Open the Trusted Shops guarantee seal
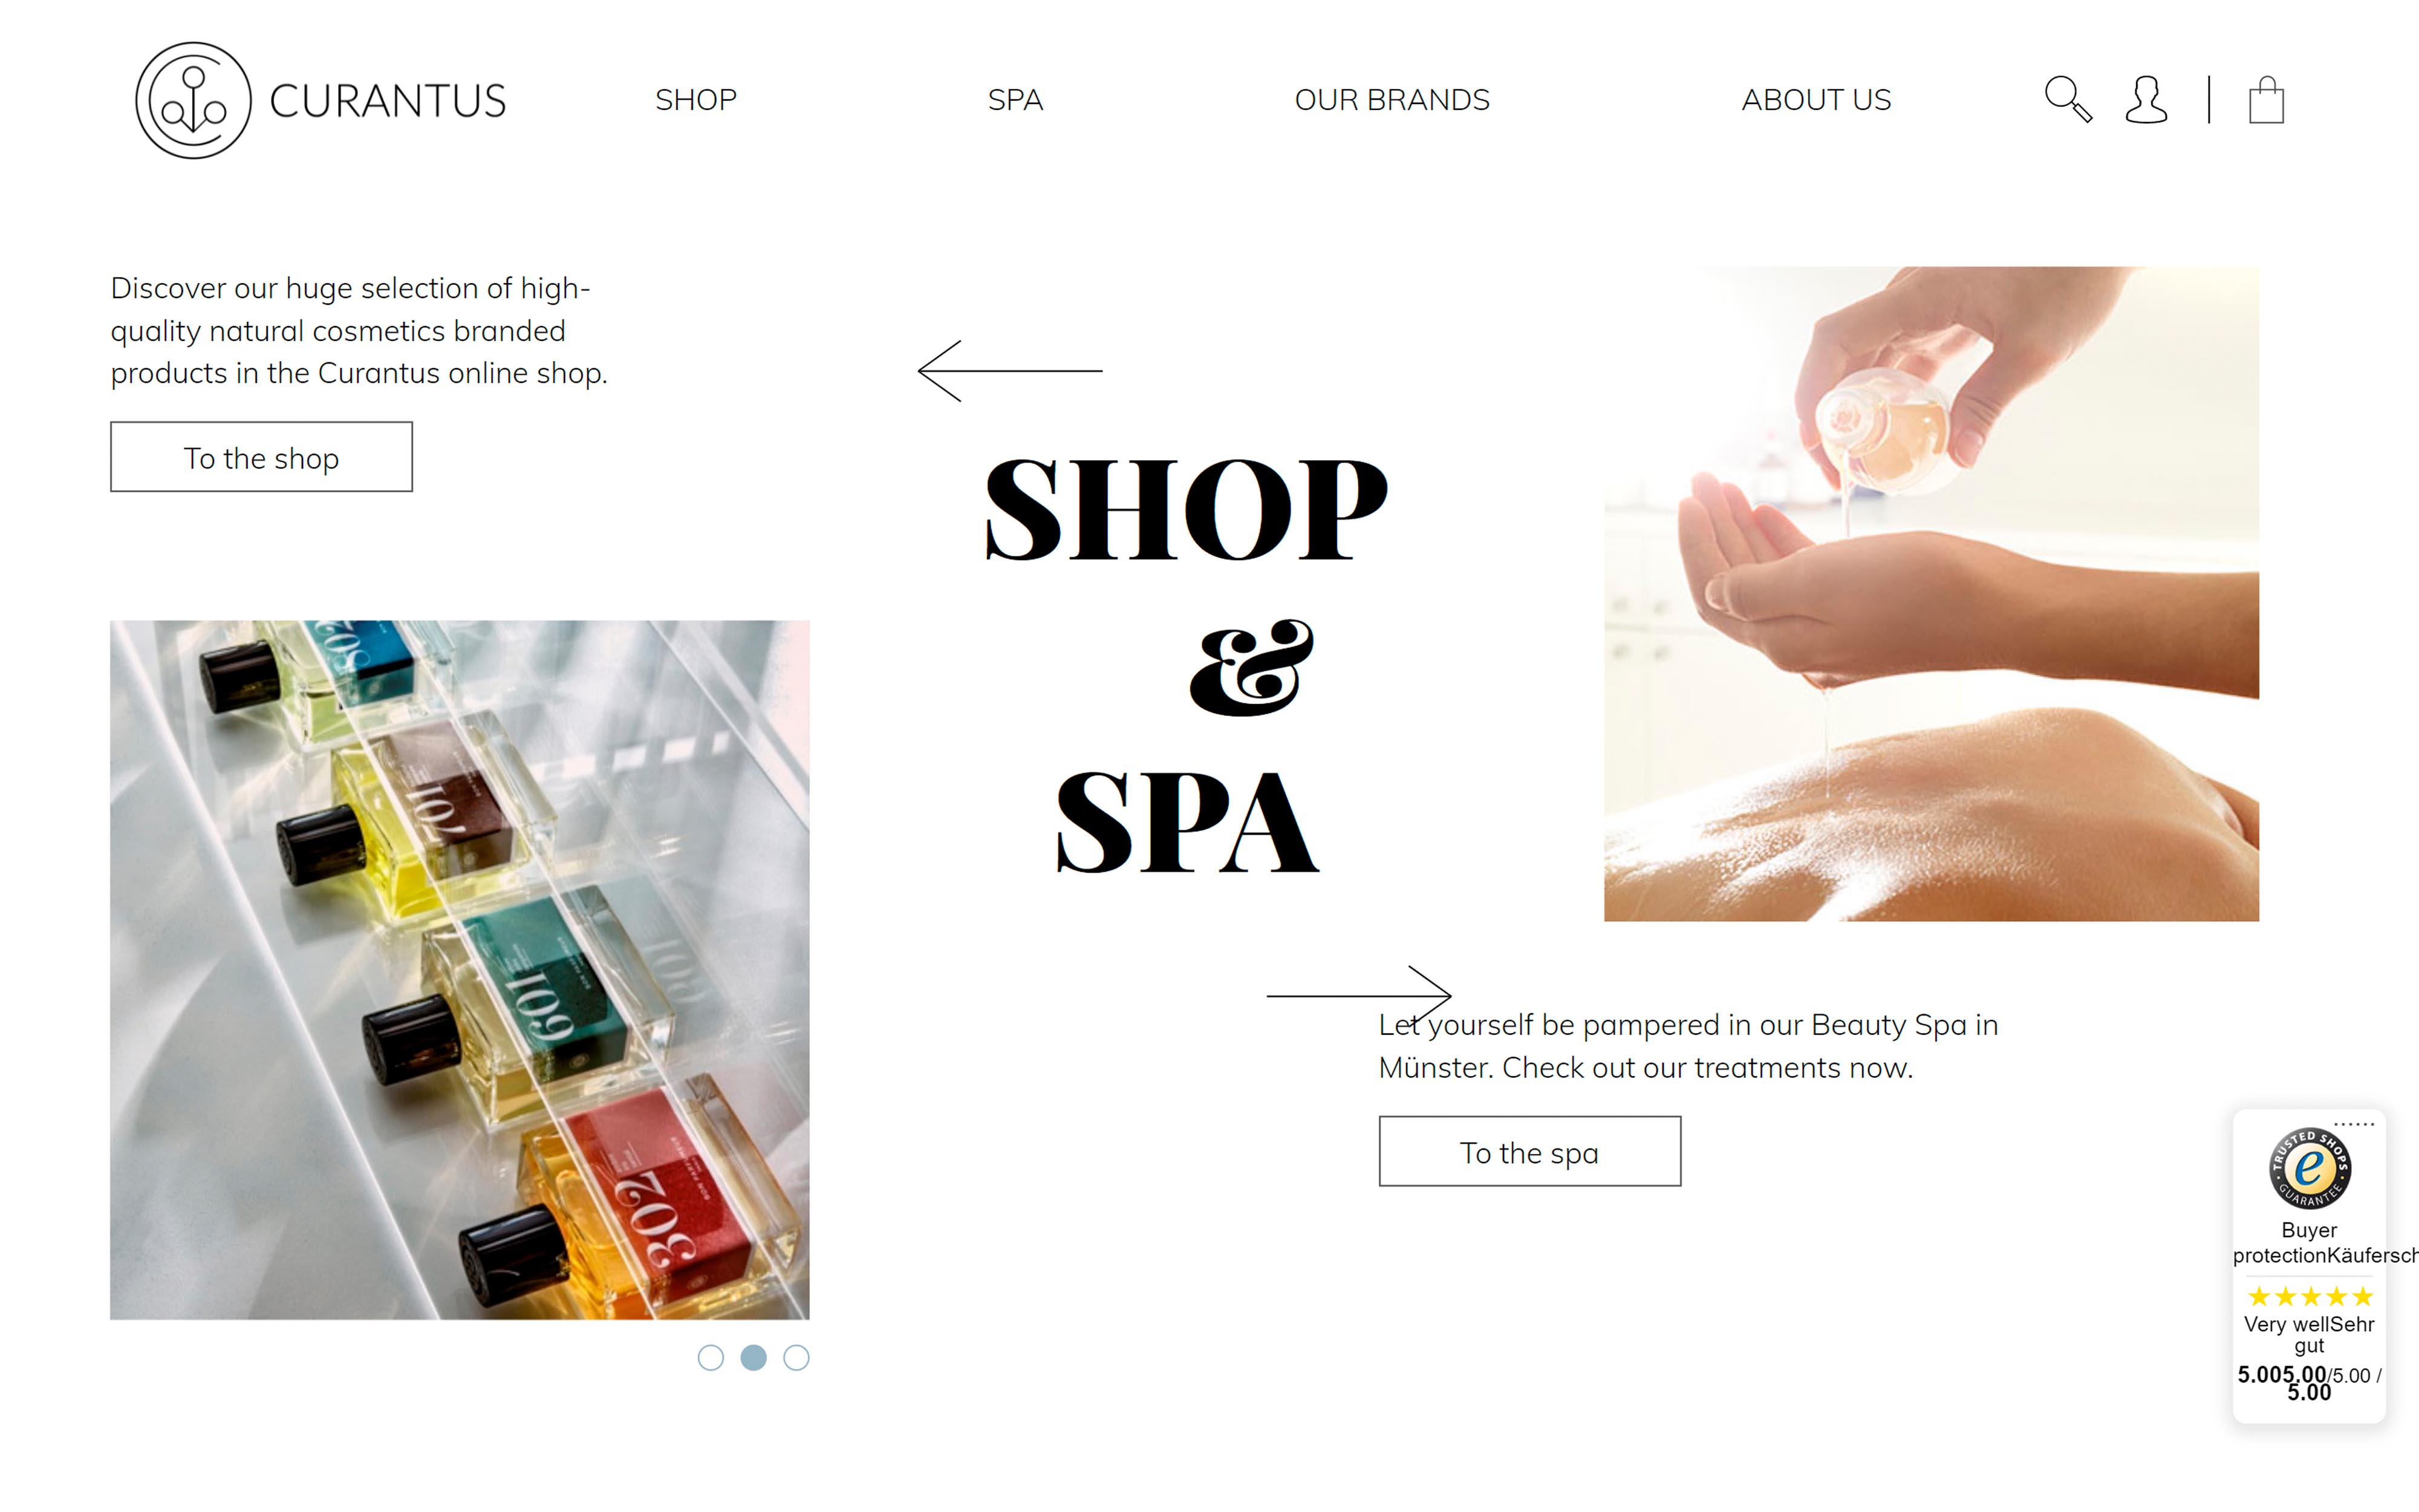This screenshot has height=1512, width=2419. click(2309, 1168)
